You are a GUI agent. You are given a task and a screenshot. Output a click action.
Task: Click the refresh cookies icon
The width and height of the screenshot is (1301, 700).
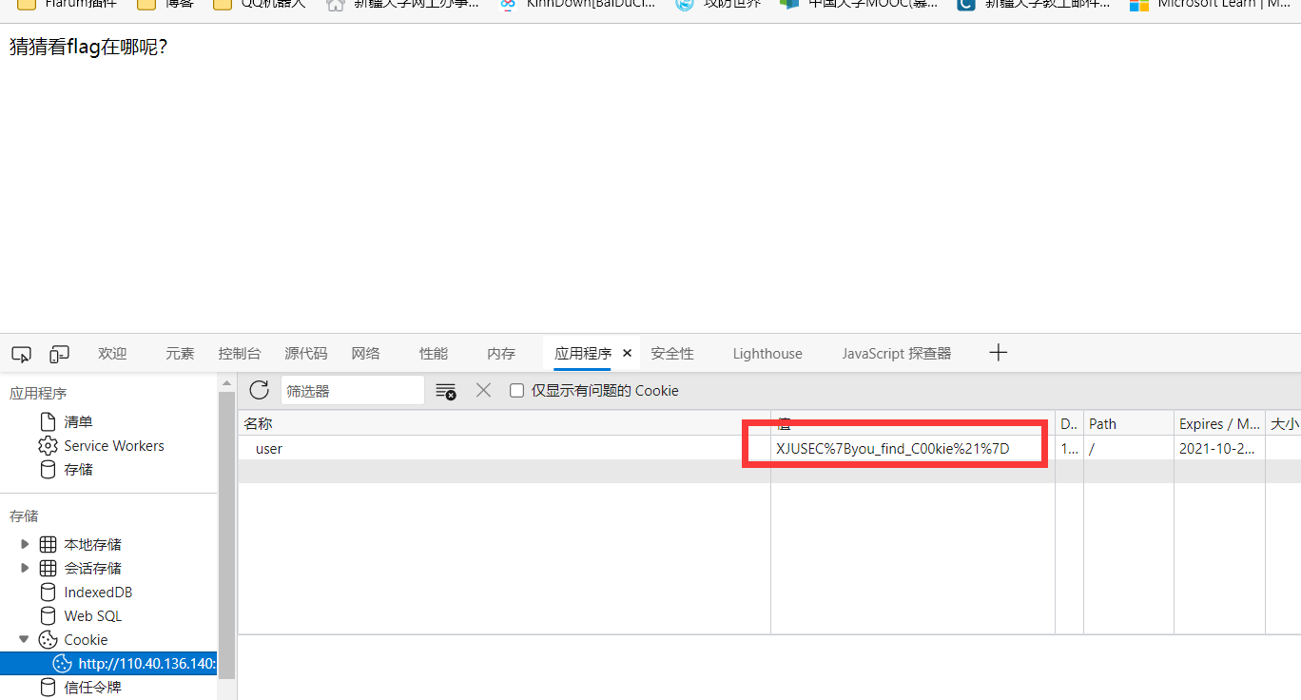click(x=259, y=390)
